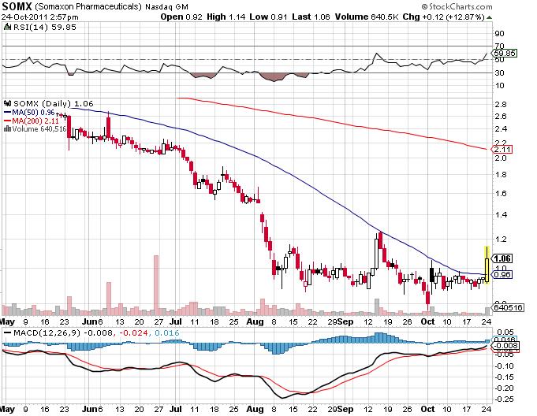Click the volume bars icon in legend

coord(7,129)
